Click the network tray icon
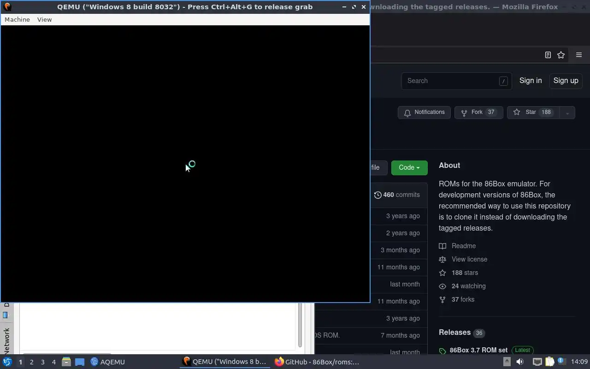The image size is (590, 369). tap(537, 362)
